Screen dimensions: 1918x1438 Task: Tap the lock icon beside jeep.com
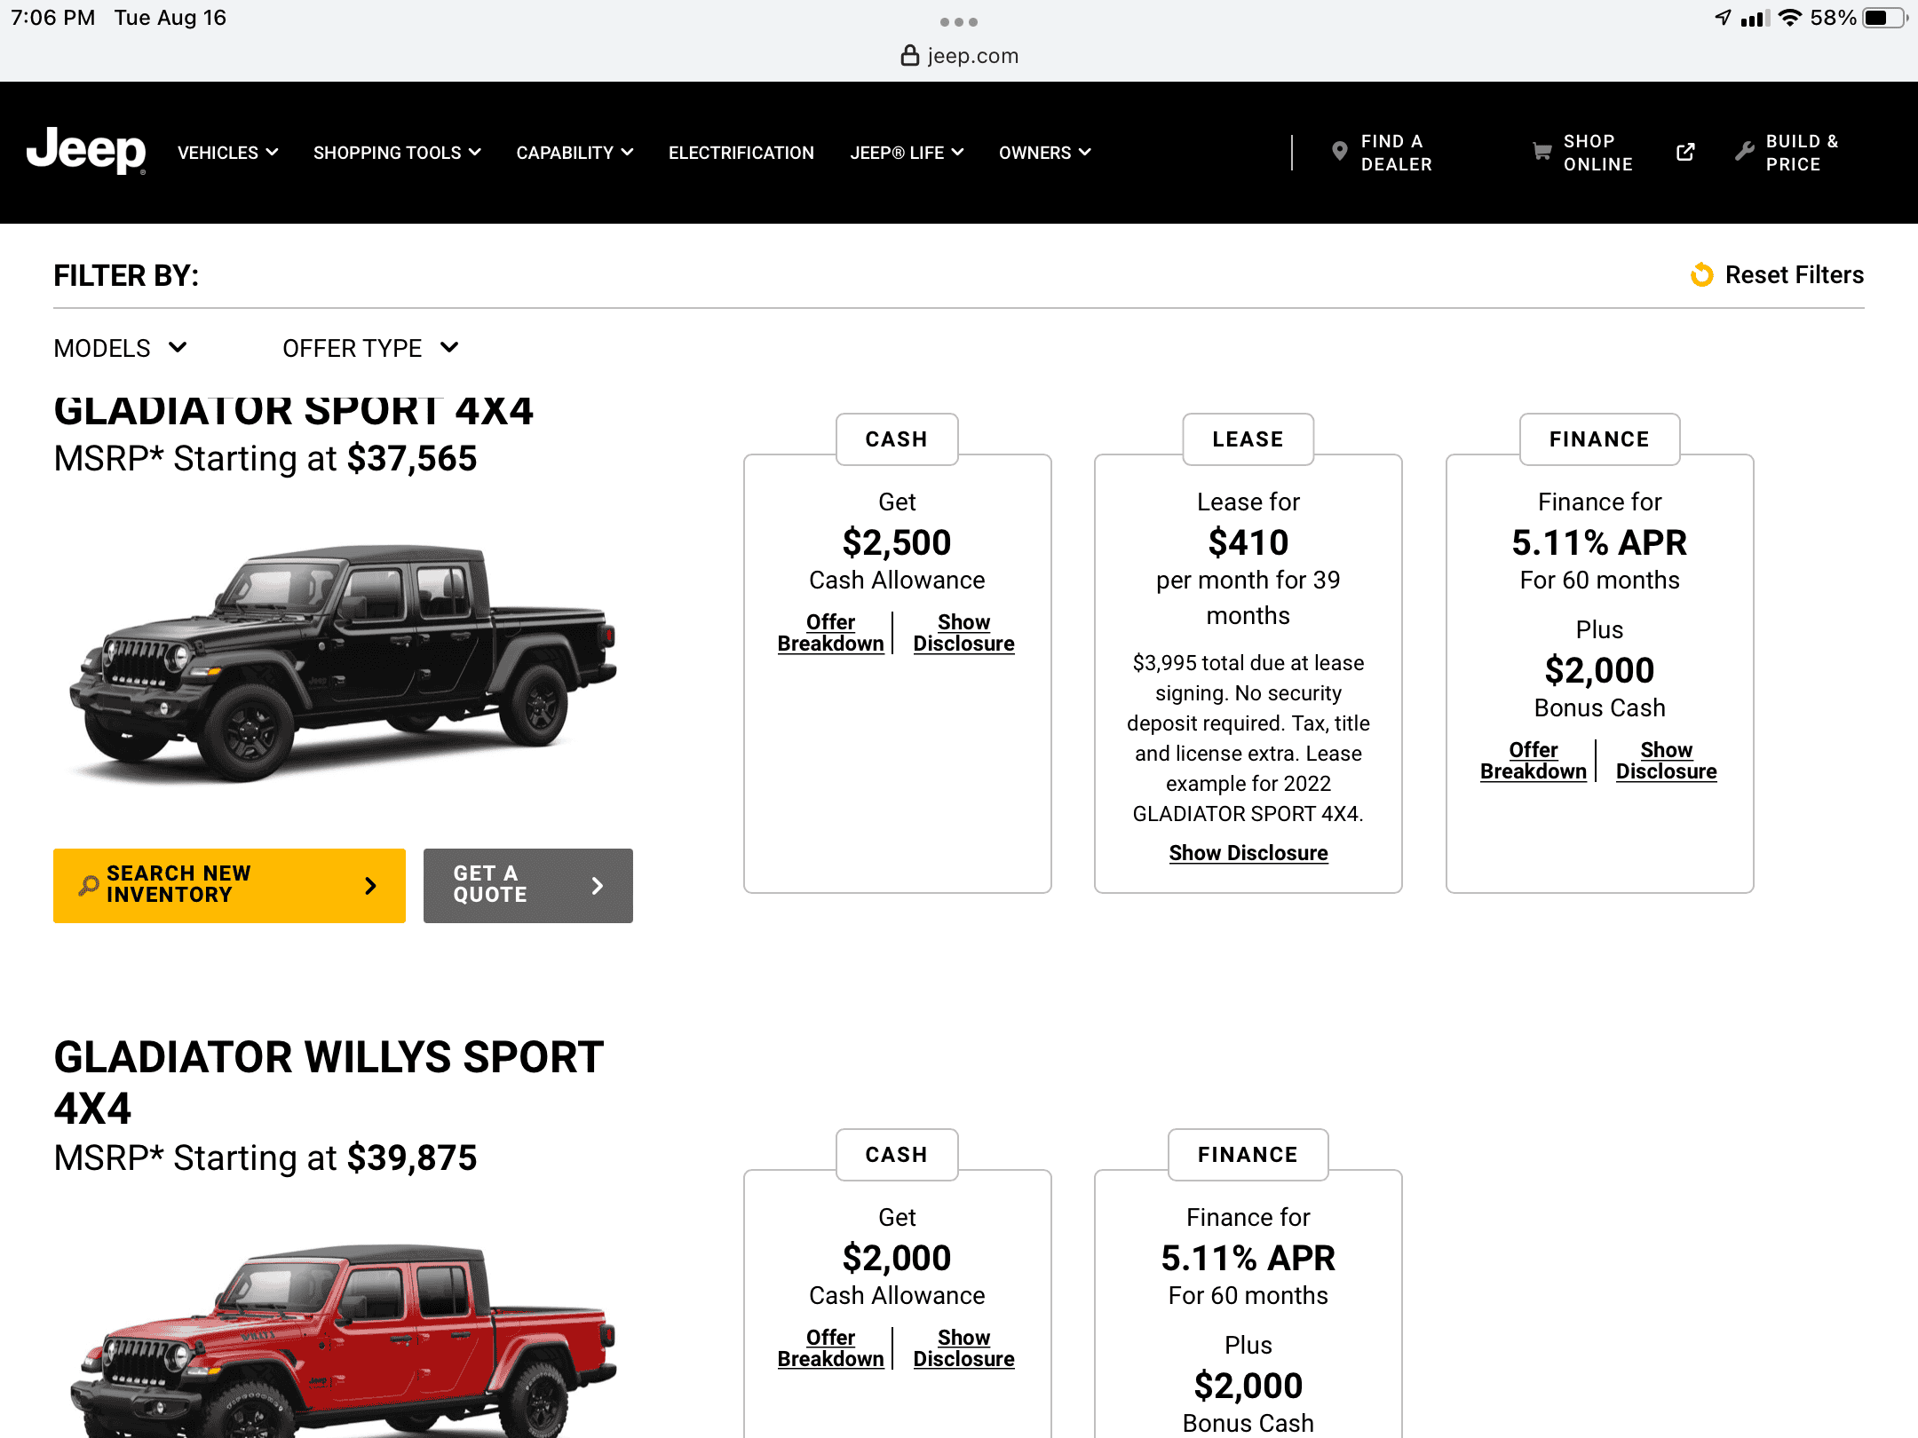[x=909, y=56]
